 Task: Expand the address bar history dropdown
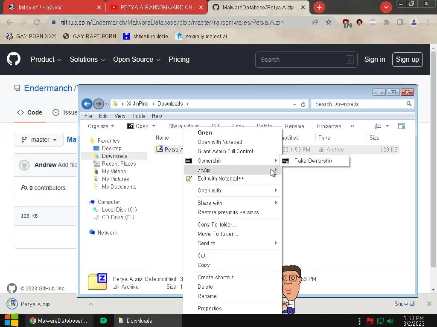[294, 104]
